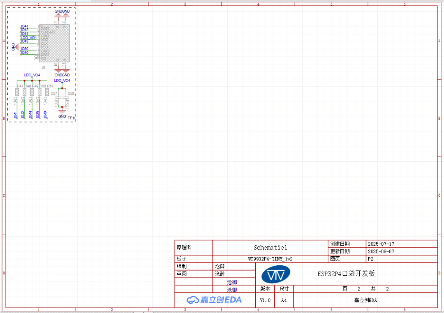Select resistor R47 symbol
This screenshot has width=444, height=313.
(17, 92)
